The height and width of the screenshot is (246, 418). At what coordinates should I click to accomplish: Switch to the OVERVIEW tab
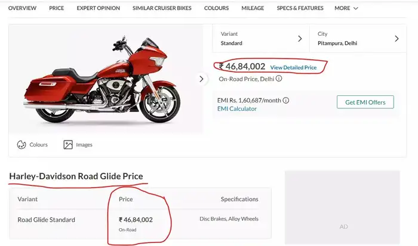pyautogui.click(x=22, y=8)
